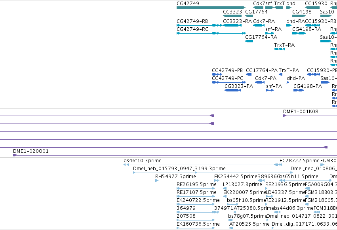The image size is (337, 230).
Task: Select EST EK160736.5prime
Action: [x=196, y=228]
